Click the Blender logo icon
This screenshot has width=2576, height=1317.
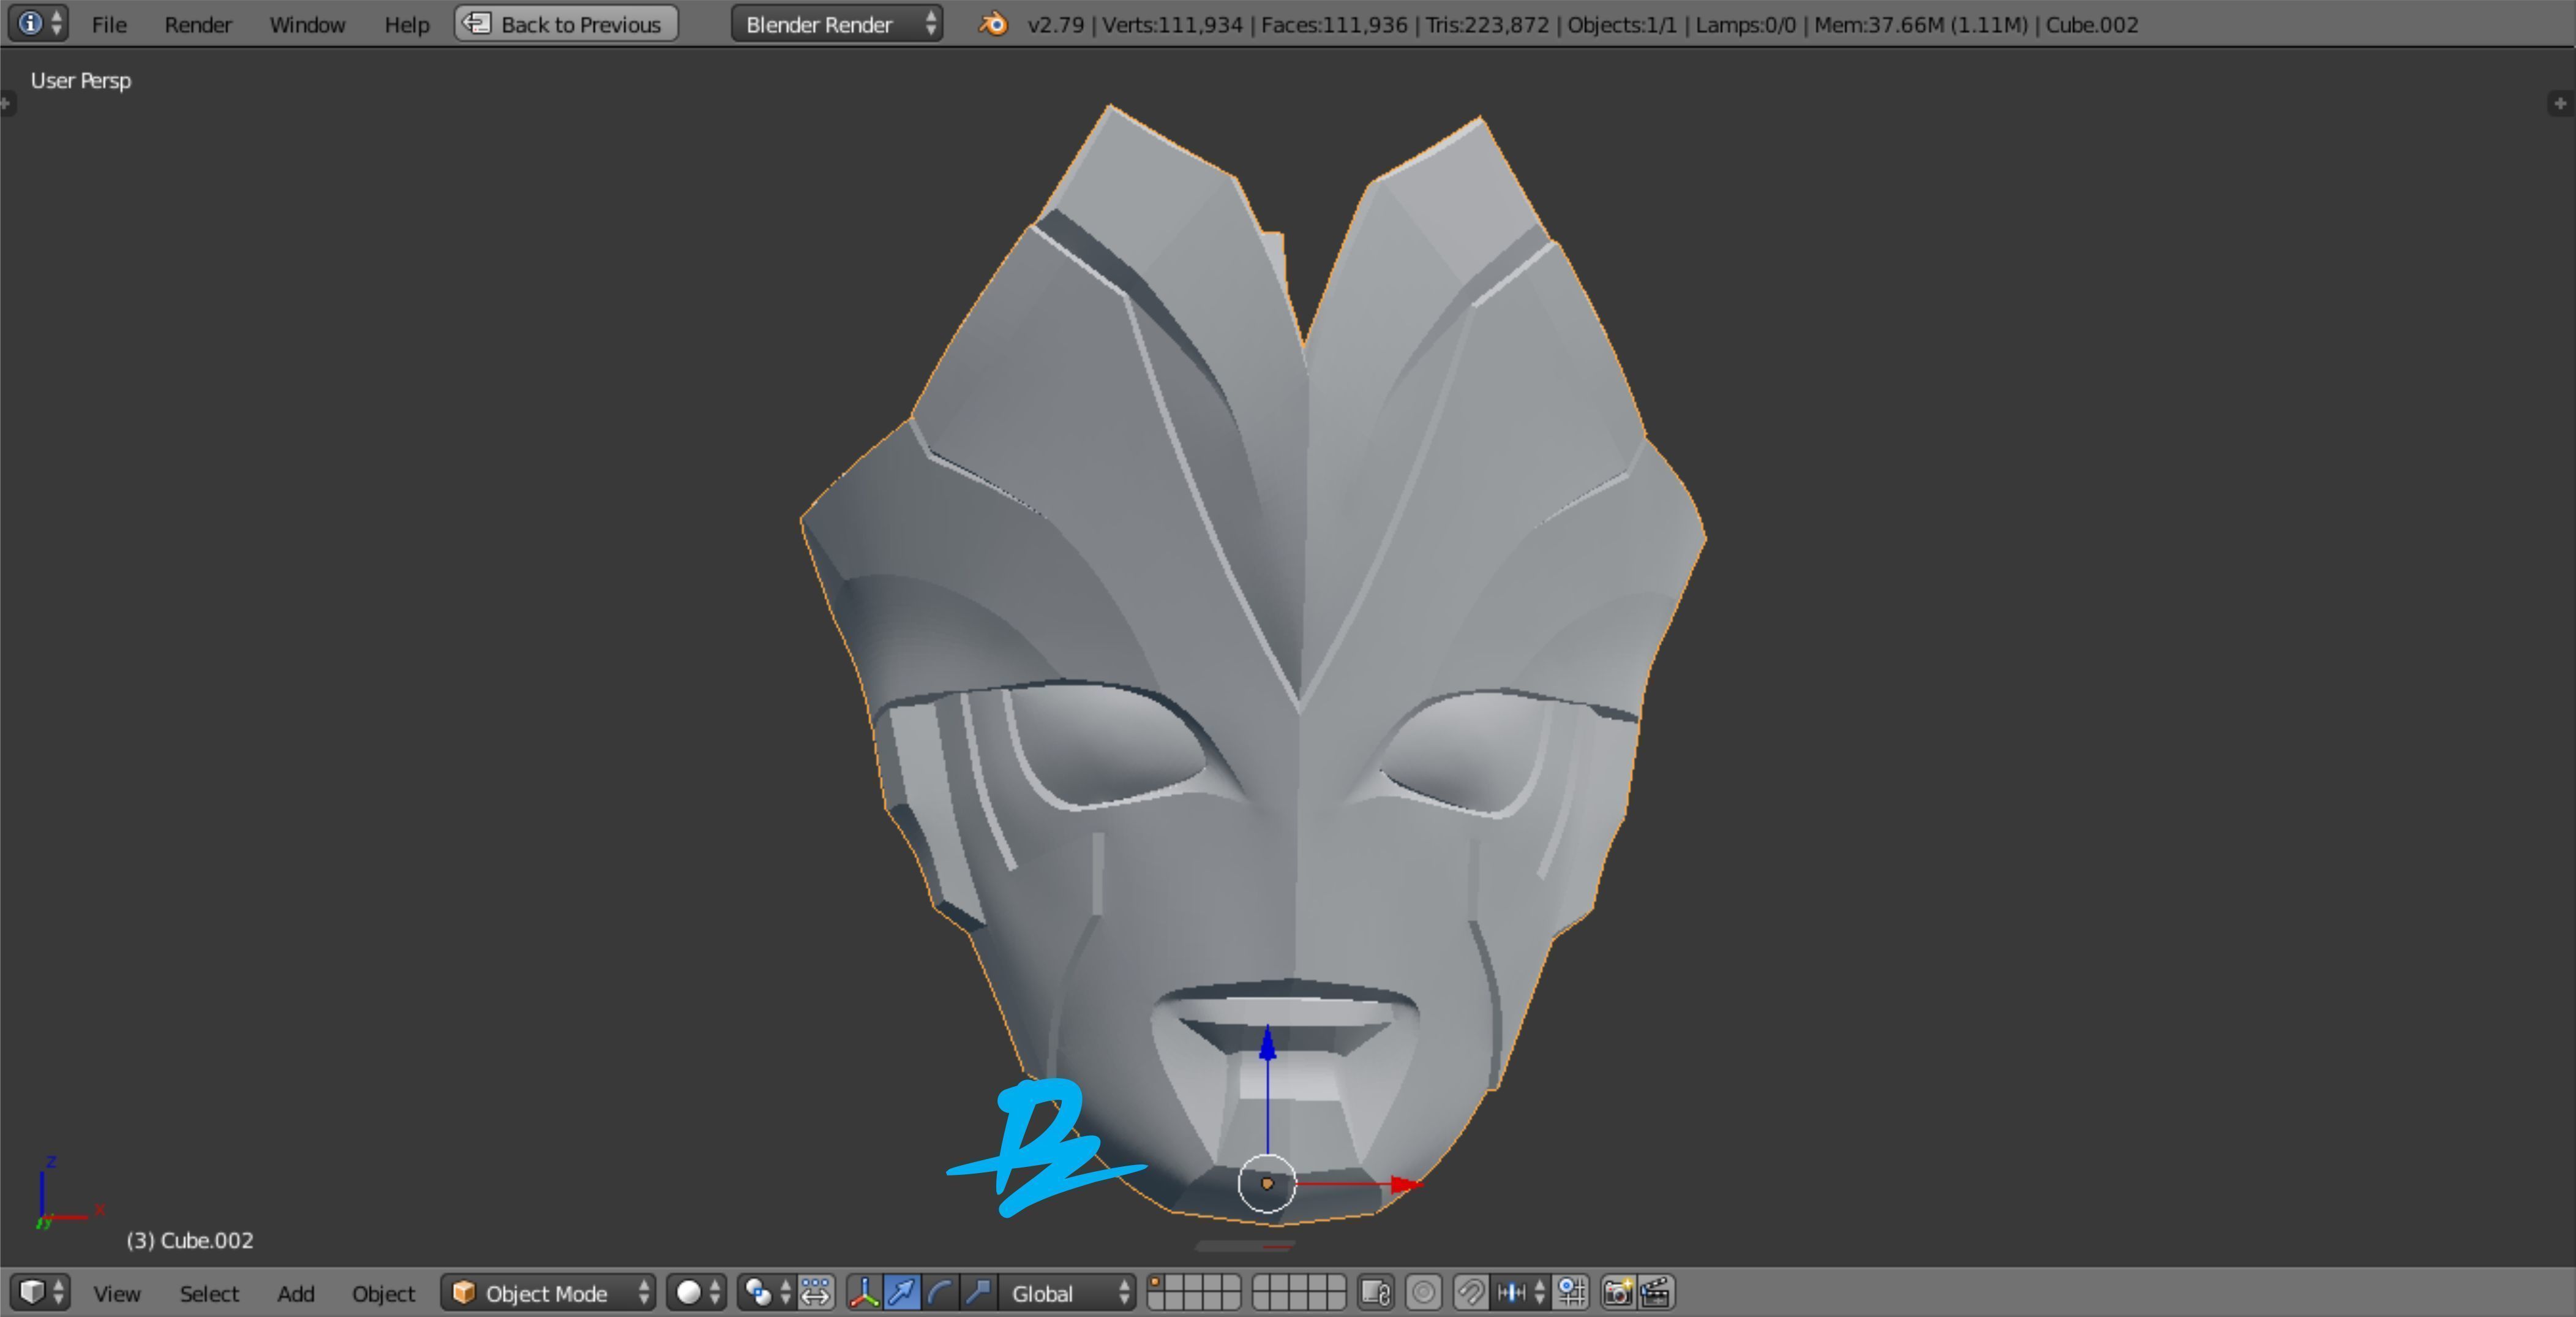[993, 23]
